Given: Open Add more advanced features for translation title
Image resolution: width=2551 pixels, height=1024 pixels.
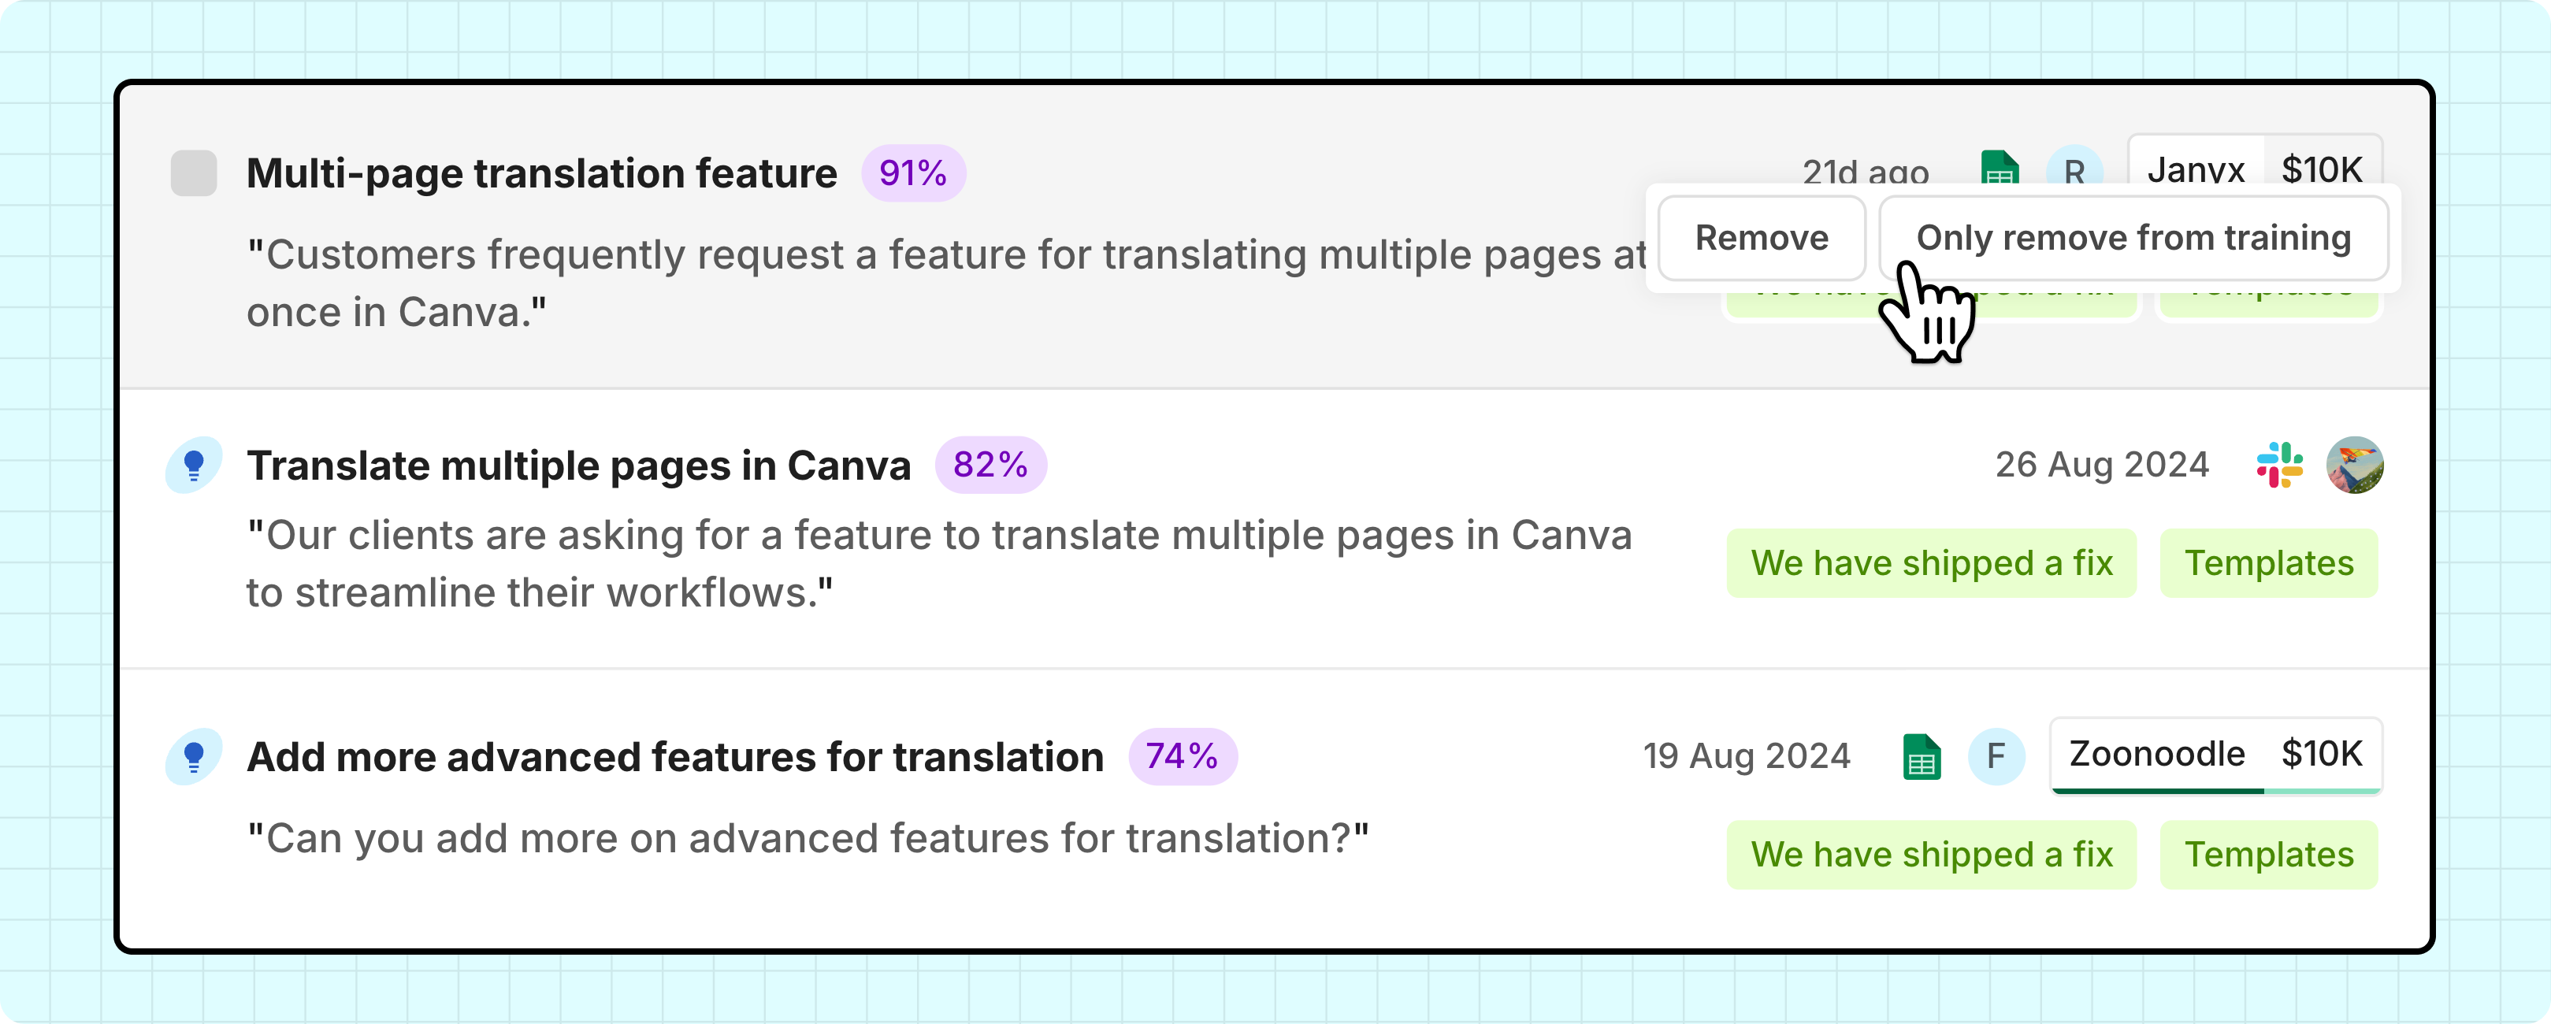Looking at the screenshot, I should 674,758.
